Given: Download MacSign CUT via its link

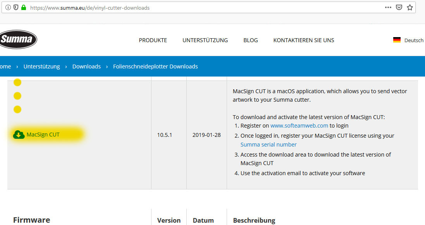Looking at the screenshot, I should point(43,135).
